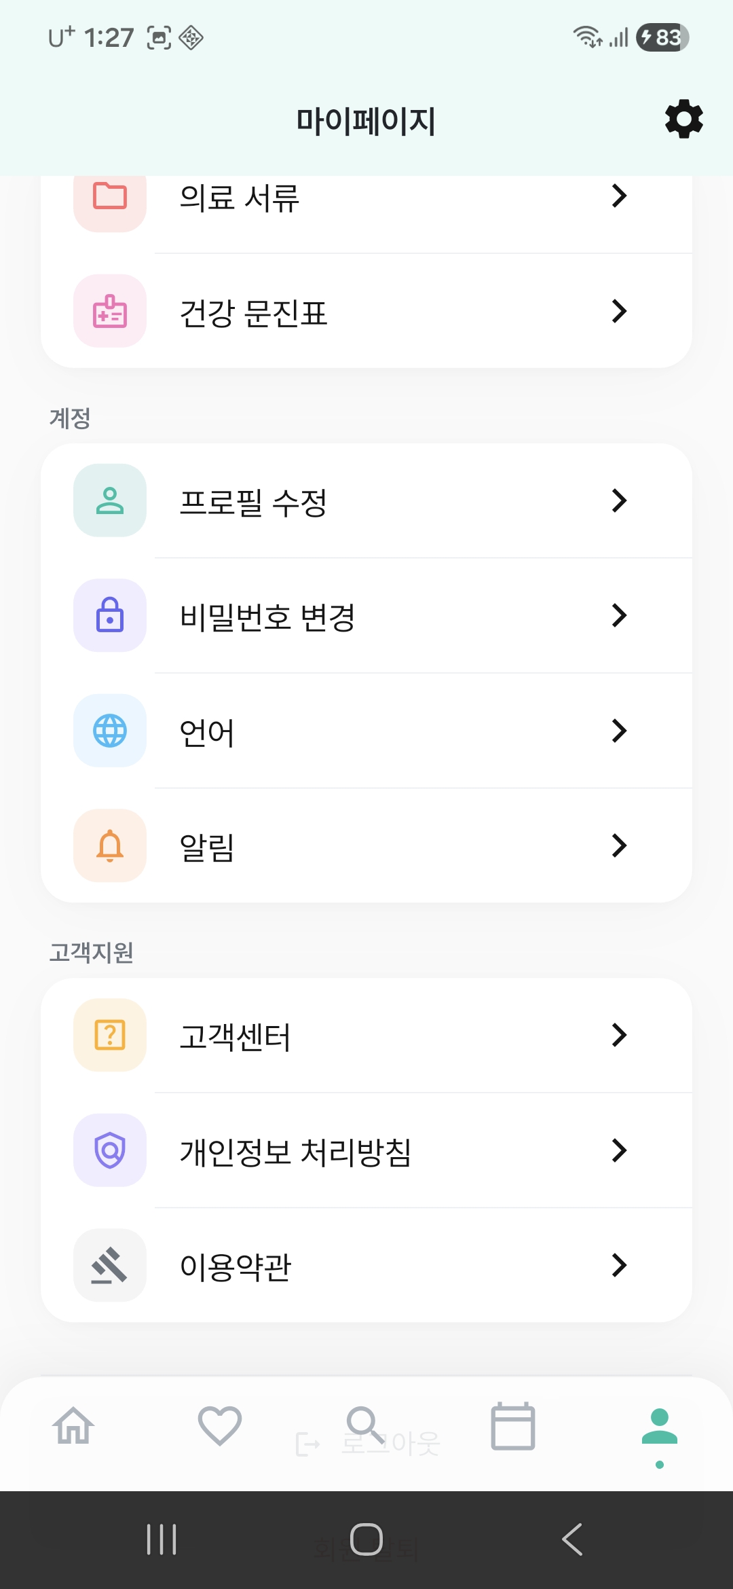Expand the 언어 row chevron

618,731
